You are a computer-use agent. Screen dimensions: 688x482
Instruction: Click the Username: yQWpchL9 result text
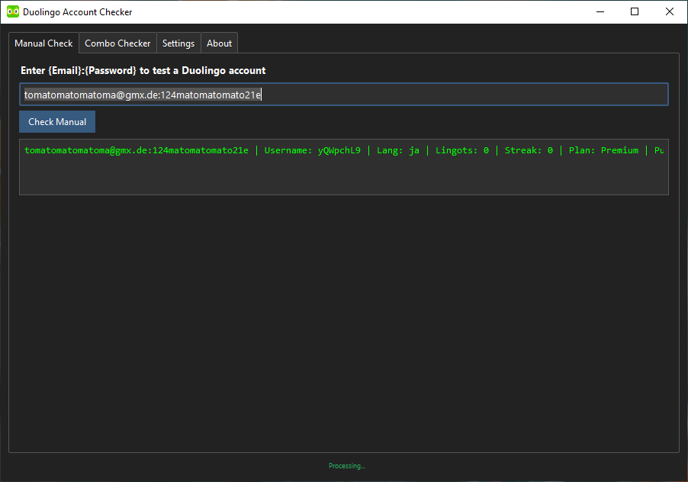[x=313, y=150]
